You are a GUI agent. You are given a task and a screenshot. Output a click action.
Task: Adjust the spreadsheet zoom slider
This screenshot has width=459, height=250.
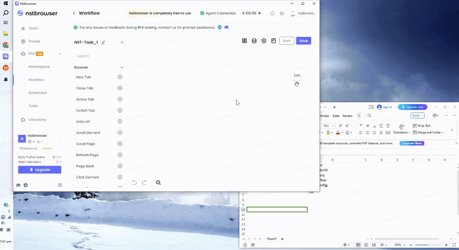tap(428, 244)
